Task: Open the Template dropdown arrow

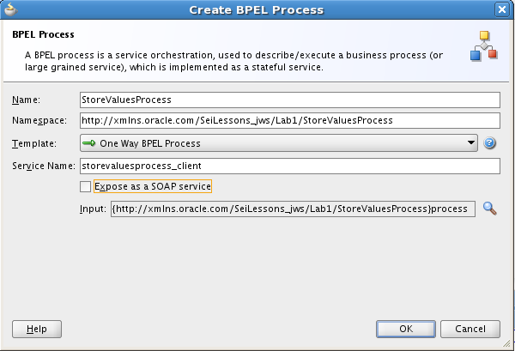Action: [x=471, y=142]
